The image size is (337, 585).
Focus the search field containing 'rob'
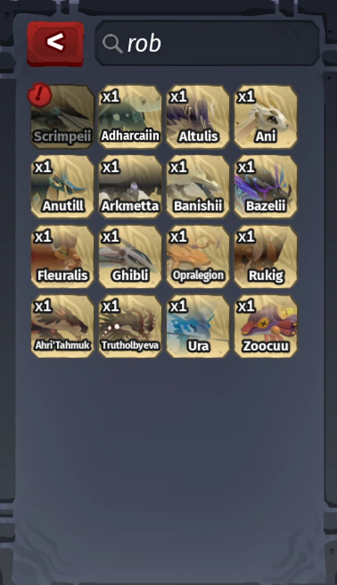207,43
